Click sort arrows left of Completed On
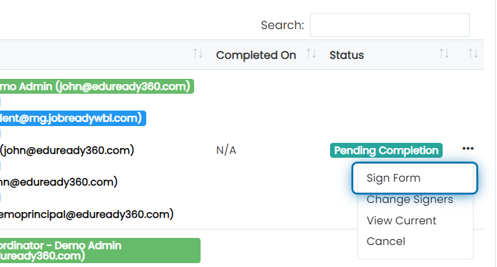The height and width of the screenshot is (267, 497). 198,54
